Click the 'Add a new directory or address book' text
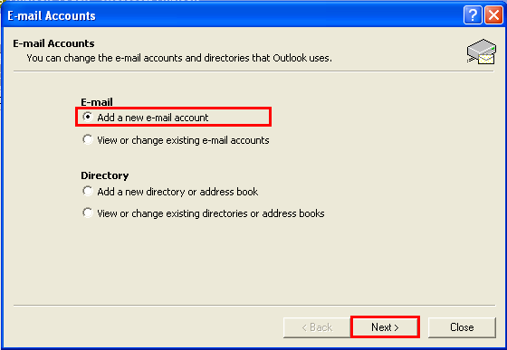The width and height of the screenshot is (507, 350). (x=177, y=192)
